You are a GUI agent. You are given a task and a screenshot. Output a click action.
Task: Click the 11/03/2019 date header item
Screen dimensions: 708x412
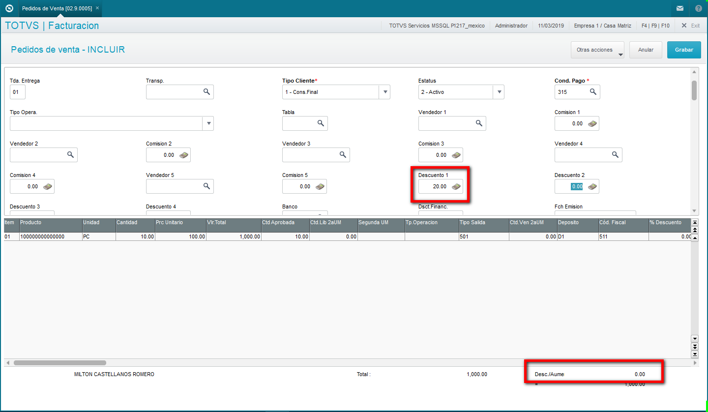click(551, 26)
